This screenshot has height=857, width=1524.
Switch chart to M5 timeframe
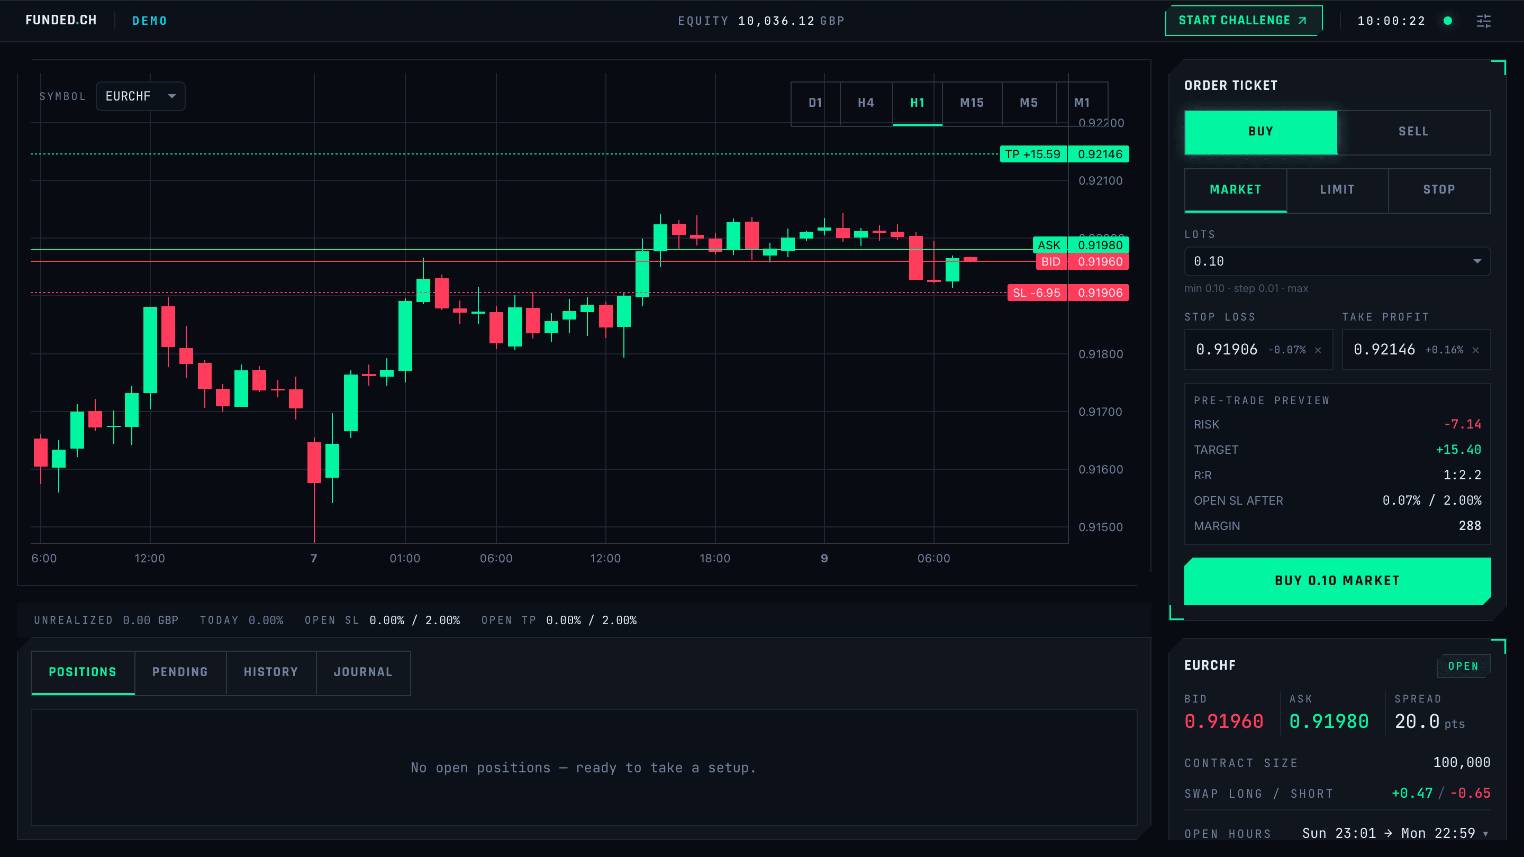[1029, 103]
